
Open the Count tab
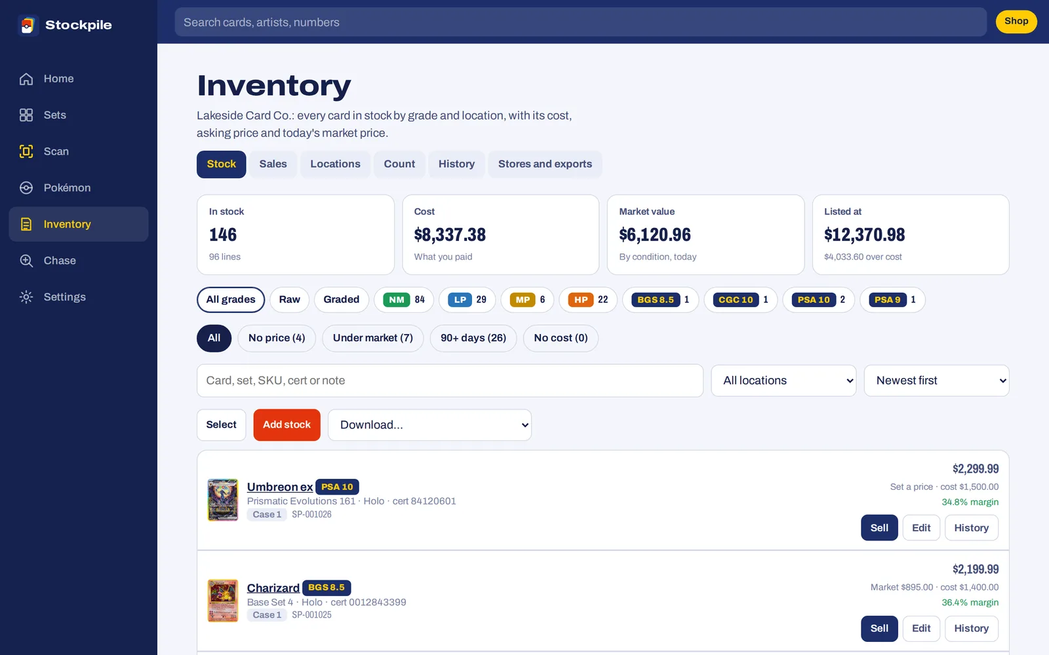point(399,164)
